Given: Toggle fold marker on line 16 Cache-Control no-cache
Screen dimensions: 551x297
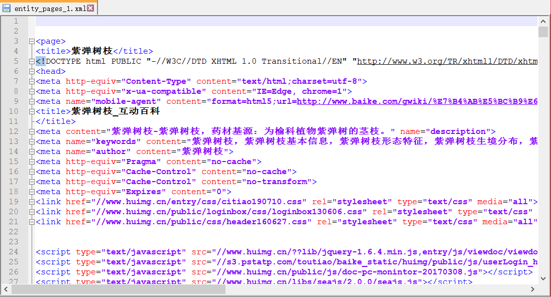Looking at the screenshot, I should click(32, 172).
